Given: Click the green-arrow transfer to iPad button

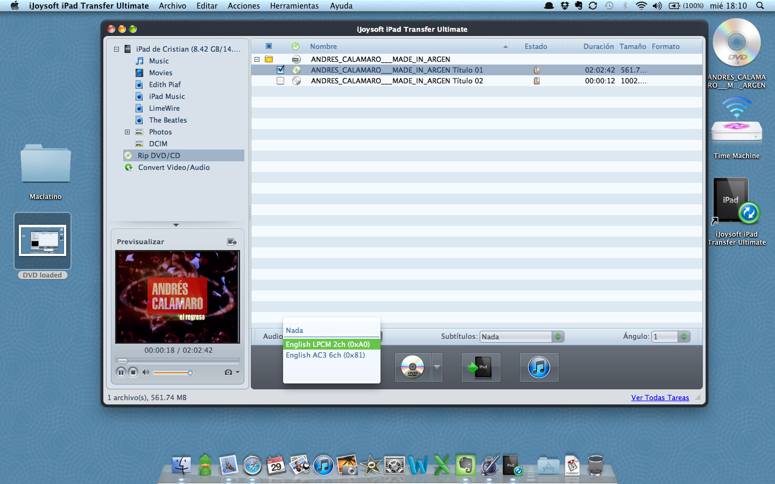Looking at the screenshot, I should 481,367.
